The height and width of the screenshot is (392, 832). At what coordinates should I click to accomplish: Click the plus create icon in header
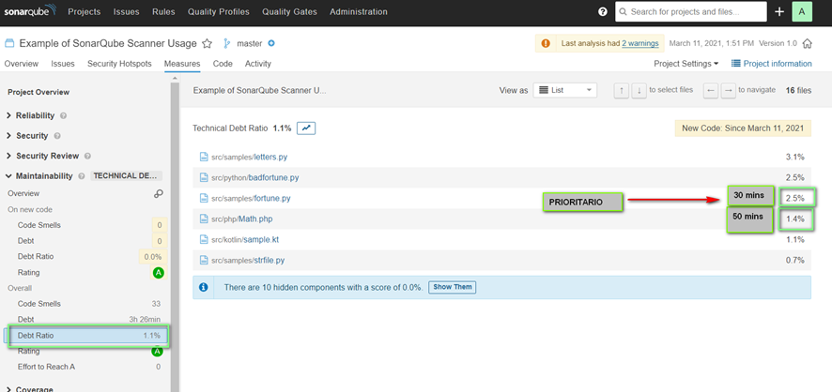[778, 11]
